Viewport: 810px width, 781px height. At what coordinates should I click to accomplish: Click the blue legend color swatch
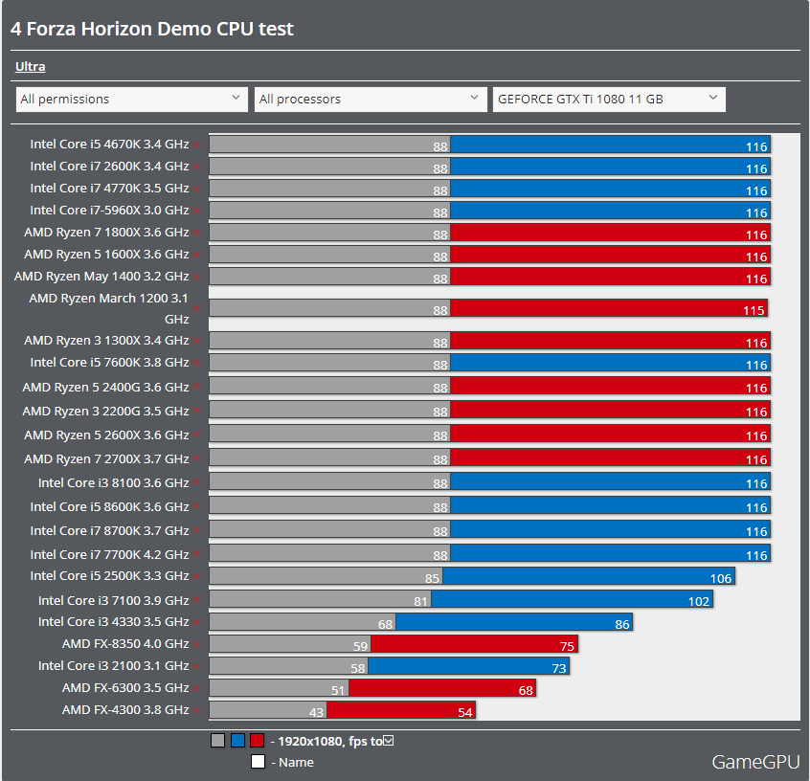237,741
